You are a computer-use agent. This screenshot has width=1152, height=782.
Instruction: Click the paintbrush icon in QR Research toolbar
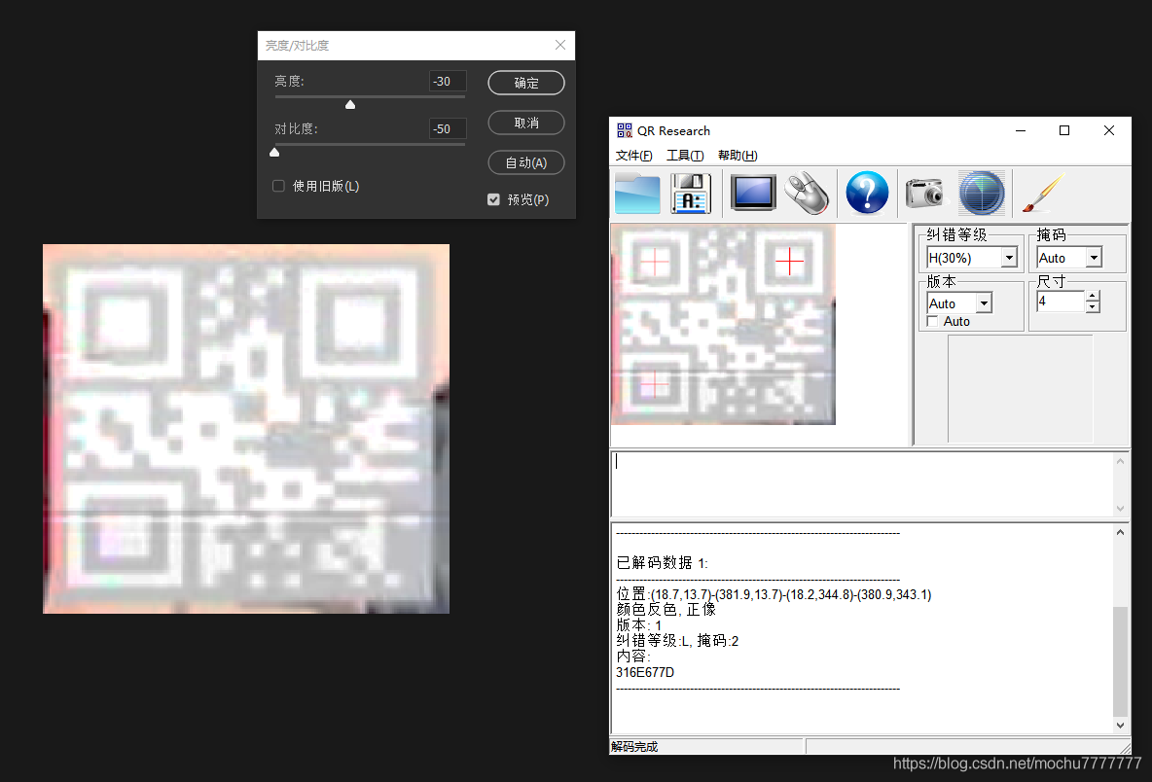[1043, 194]
